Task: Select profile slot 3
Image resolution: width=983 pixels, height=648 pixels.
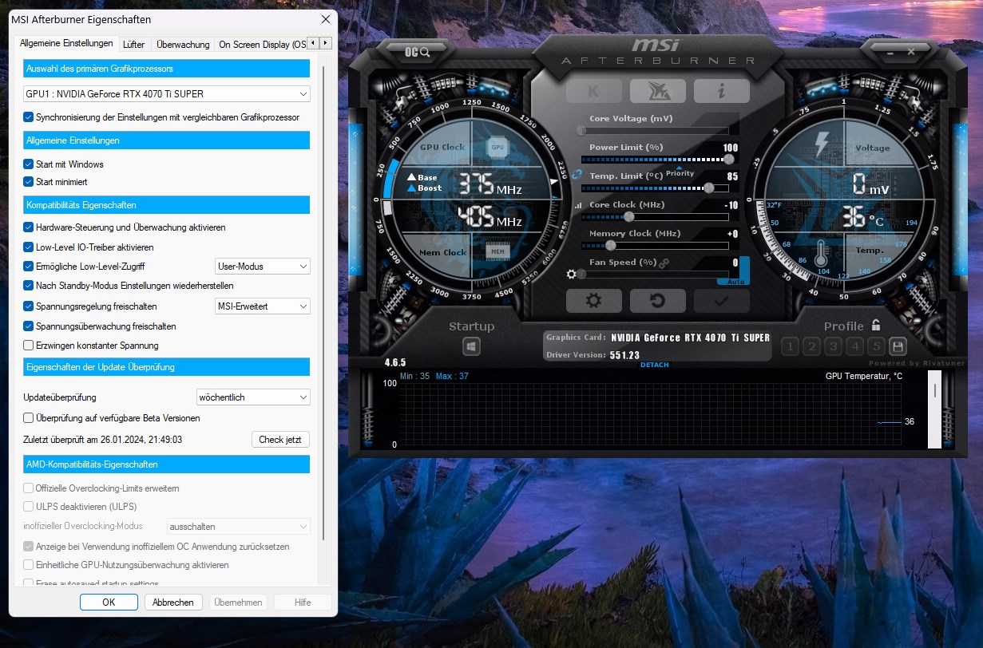Action: coord(833,346)
